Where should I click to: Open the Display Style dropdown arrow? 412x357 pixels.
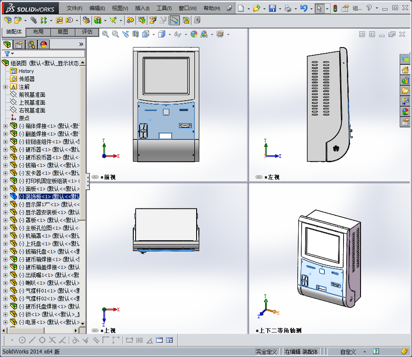[170, 34]
